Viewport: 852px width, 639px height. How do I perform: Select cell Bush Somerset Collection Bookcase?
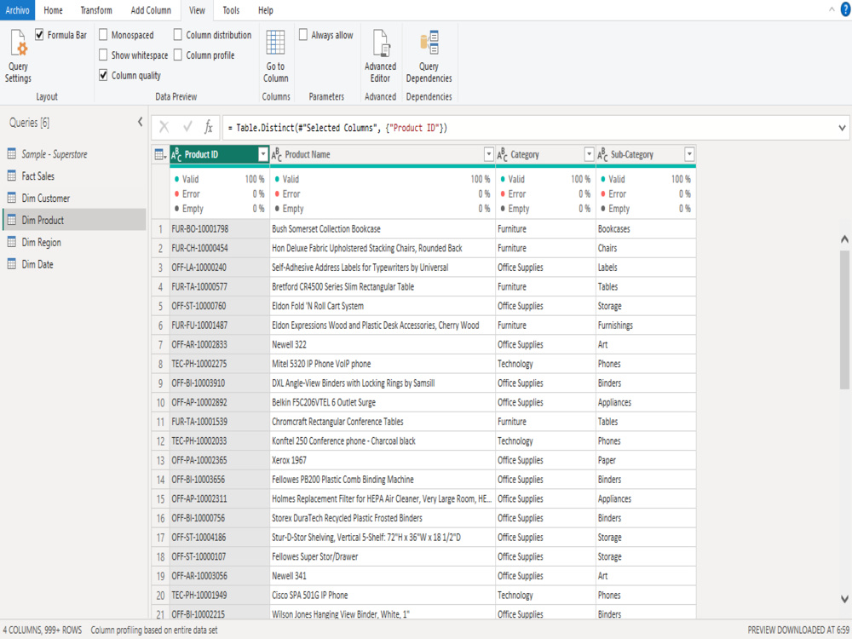tap(383, 229)
